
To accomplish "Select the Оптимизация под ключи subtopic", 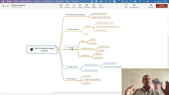I will pyautogui.click(x=87, y=48).
